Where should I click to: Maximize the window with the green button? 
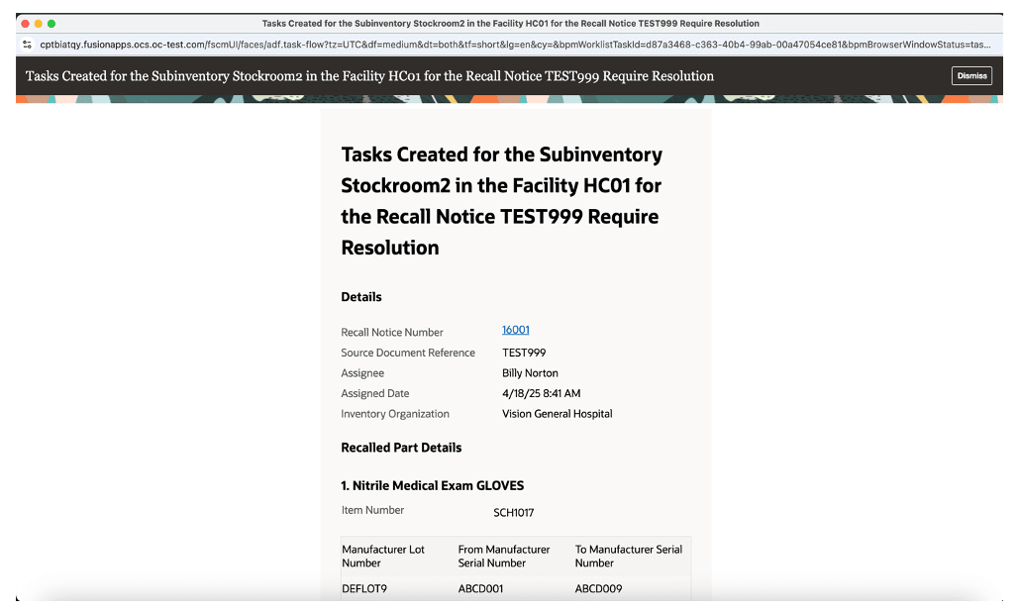click(x=51, y=24)
